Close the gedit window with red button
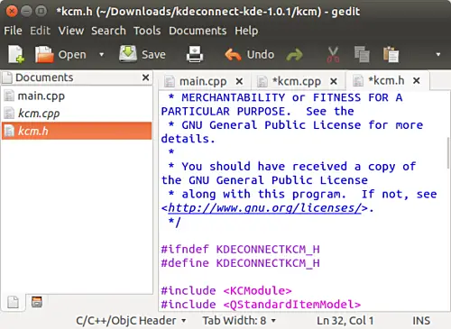Screen dimensions: 451x329 tap(12, 12)
